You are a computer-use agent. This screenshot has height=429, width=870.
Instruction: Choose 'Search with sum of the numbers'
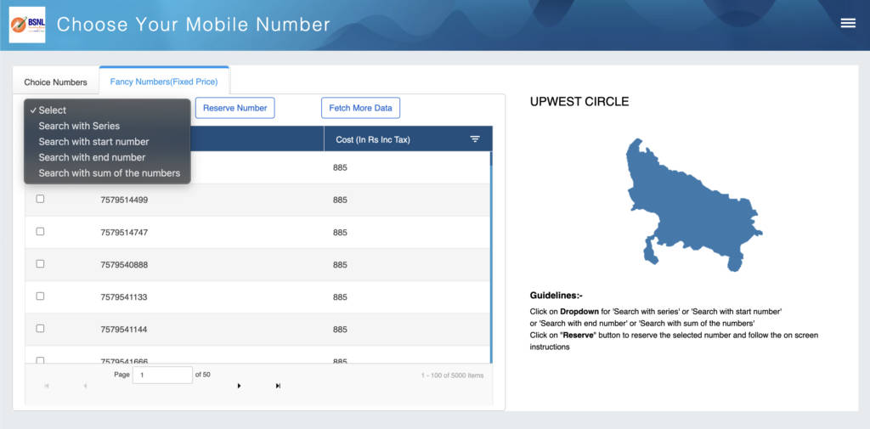[107, 172]
